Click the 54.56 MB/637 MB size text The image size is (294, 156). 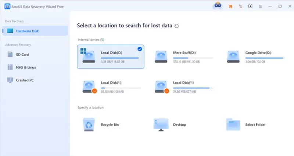pyautogui.click(x=184, y=92)
